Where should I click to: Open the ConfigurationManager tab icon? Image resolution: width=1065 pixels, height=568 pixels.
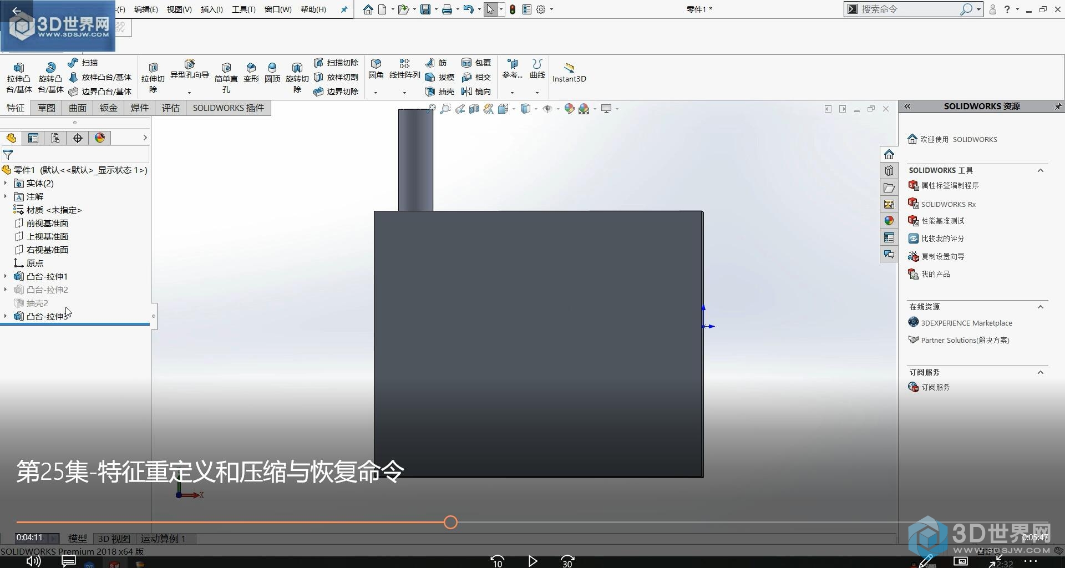55,138
